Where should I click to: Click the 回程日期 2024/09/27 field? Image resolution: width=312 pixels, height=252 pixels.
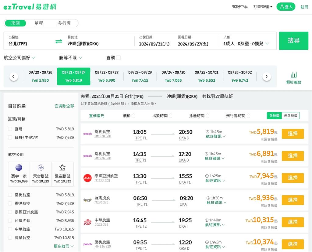point(193,41)
